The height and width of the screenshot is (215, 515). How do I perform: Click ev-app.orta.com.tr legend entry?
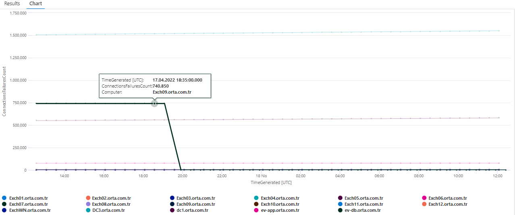coord(277,210)
